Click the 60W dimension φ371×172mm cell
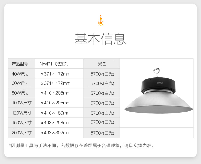This screenshot has height=164, width=201. (59, 83)
